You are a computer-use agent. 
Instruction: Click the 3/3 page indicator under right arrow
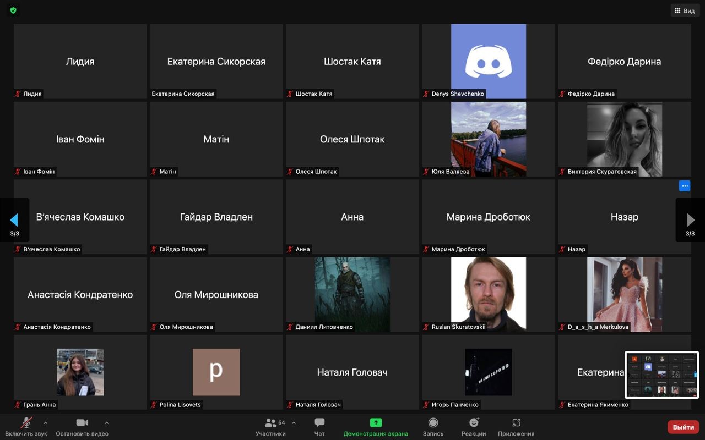pyautogui.click(x=690, y=234)
